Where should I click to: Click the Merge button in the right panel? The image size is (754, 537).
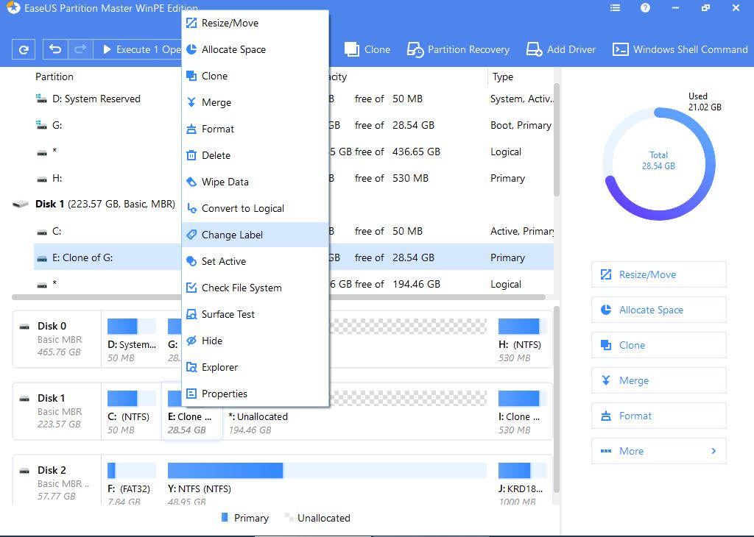pyautogui.click(x=658, y=380)
